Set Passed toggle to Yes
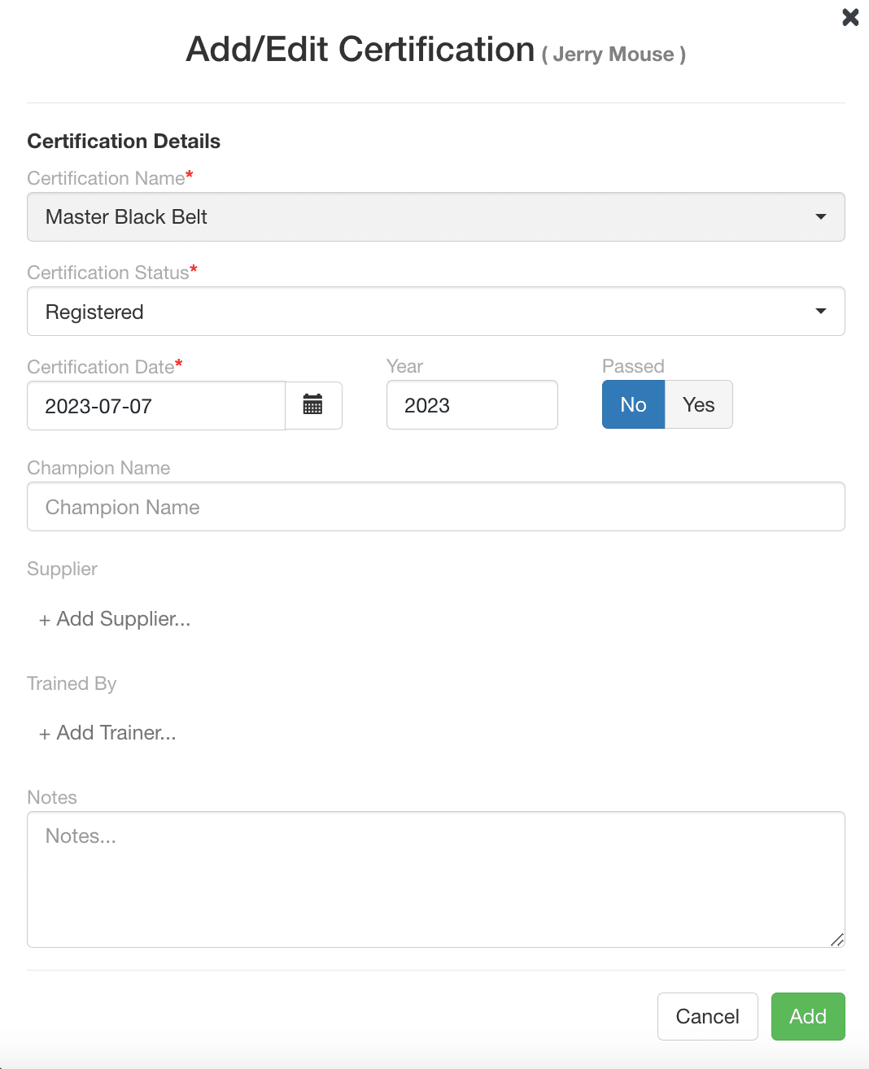 tap(699, 404)
